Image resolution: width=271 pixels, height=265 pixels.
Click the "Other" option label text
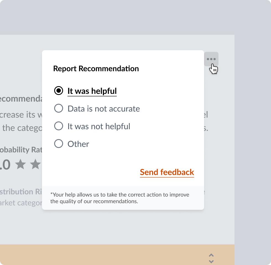click(x=78, y=144)
